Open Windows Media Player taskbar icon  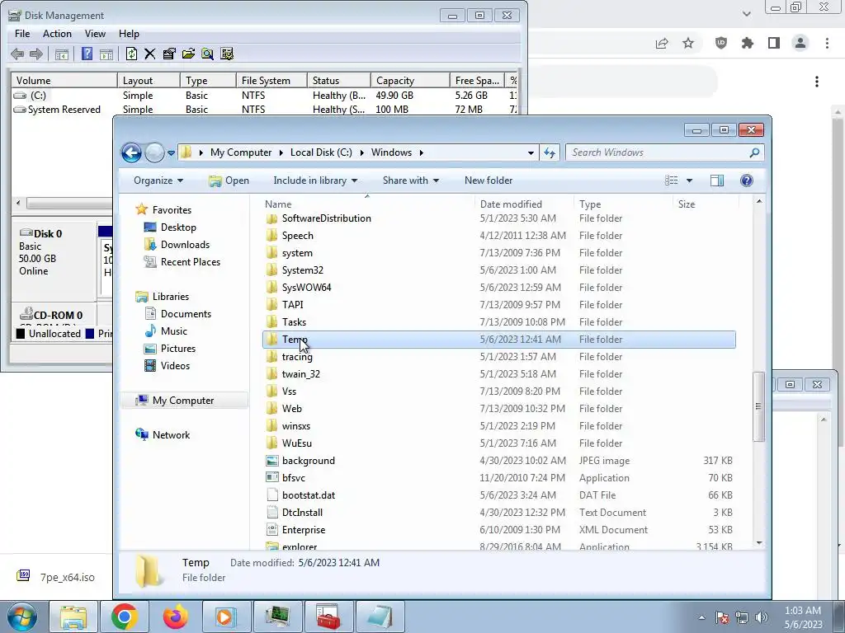pyautogui.click(x=225, y=617)
